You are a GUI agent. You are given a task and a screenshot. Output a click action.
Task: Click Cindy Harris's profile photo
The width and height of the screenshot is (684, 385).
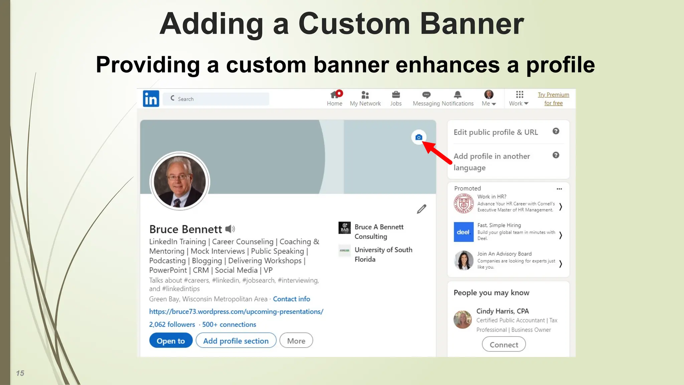pyautogui.click(x=463, y=319)
